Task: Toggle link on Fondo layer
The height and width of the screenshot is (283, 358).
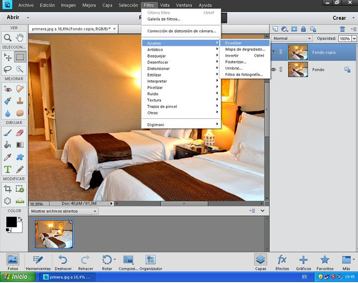Action: [281, 69]
